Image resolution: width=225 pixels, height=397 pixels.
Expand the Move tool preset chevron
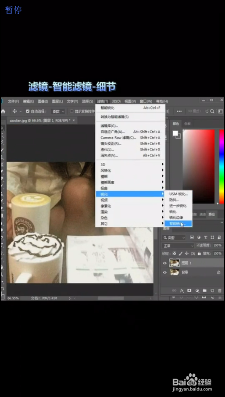[x=21, y=111]
